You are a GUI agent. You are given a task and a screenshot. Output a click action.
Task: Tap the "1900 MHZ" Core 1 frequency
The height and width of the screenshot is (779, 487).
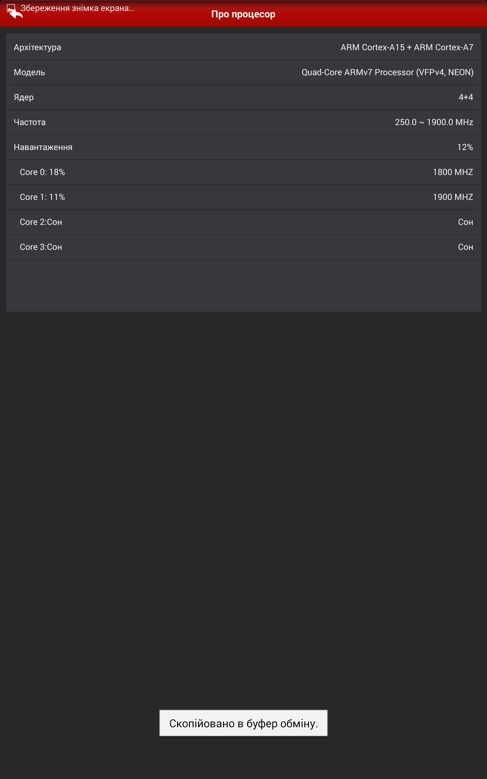click(453, 197)
